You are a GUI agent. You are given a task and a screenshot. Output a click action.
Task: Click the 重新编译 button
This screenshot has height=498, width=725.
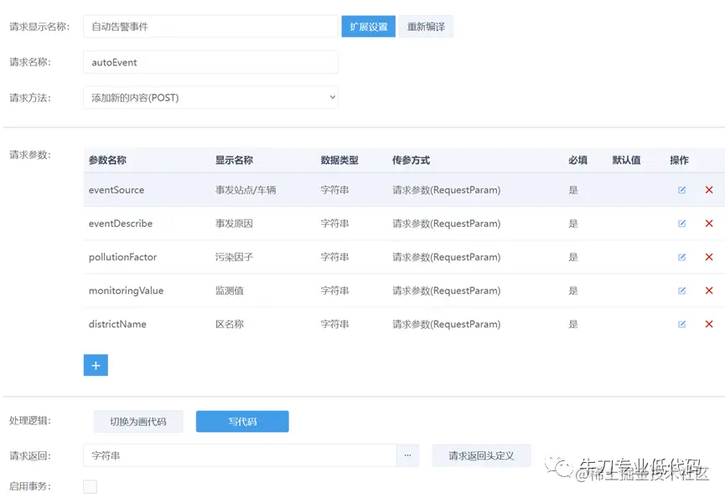coord(425,26)
